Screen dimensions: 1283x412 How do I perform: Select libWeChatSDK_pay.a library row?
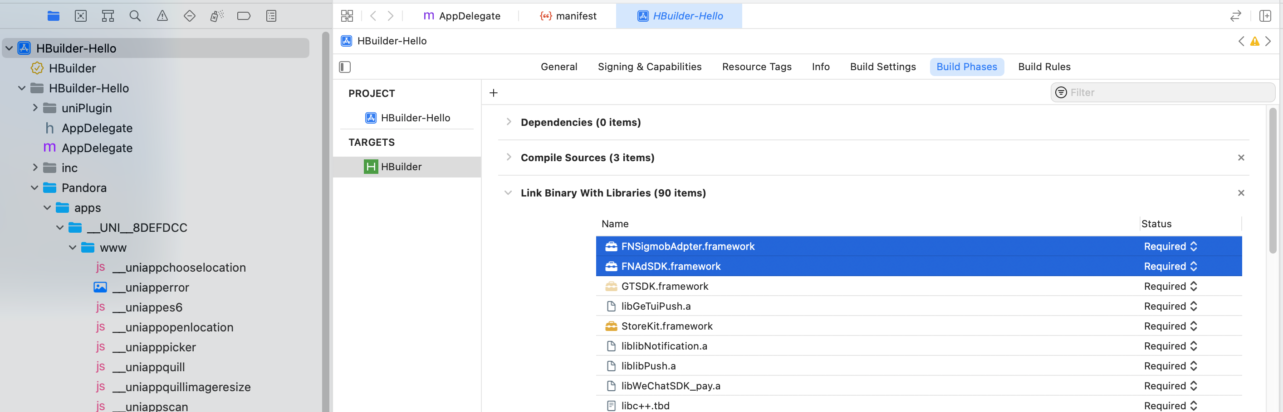(919, 386)
